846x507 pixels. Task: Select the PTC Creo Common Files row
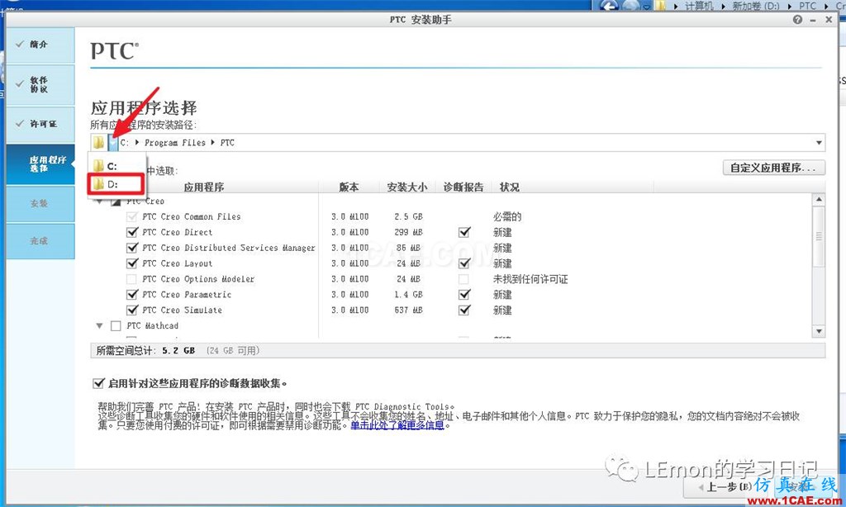[192, 217]
